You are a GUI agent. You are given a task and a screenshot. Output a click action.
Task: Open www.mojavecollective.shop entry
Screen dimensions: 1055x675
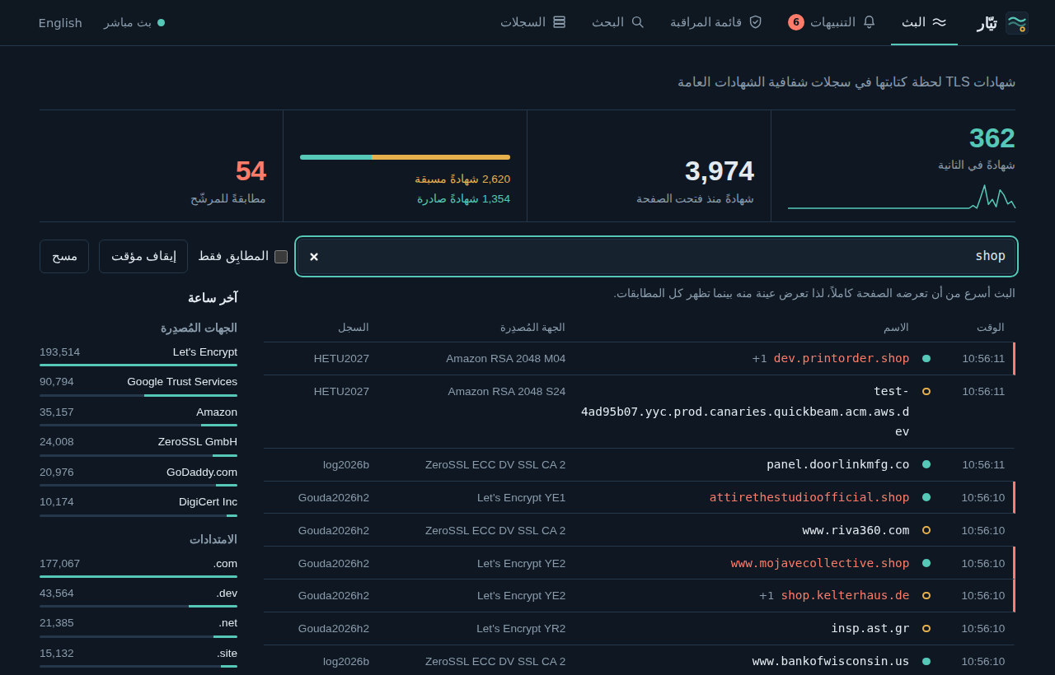(x=639, y=563)
